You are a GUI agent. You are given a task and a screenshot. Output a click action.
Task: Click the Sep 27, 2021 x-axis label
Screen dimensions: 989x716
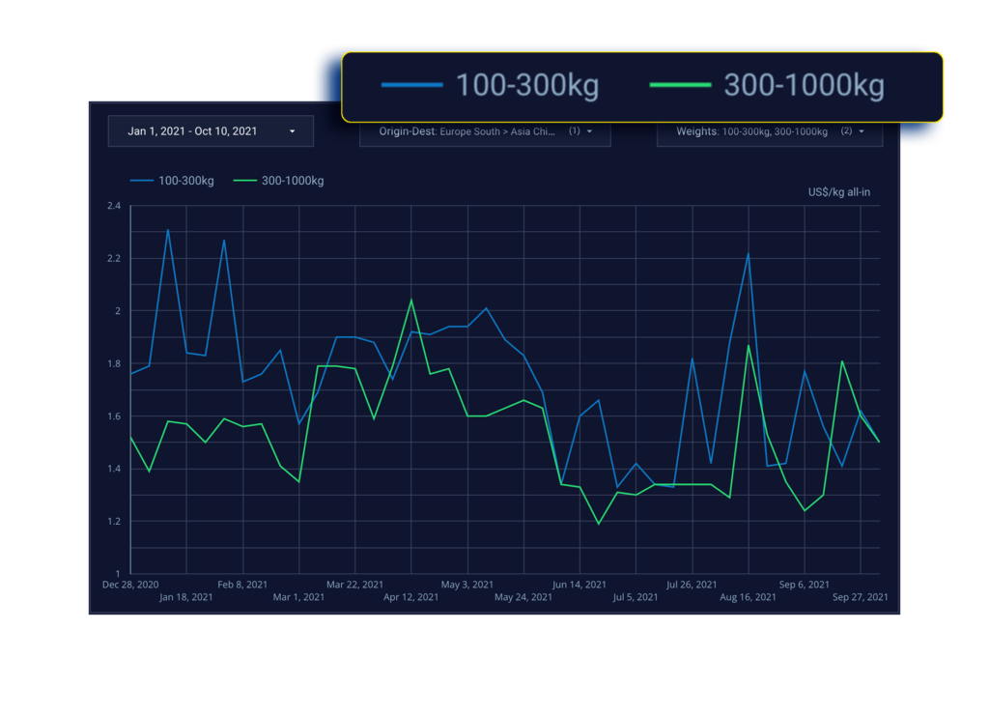[862, 597]
